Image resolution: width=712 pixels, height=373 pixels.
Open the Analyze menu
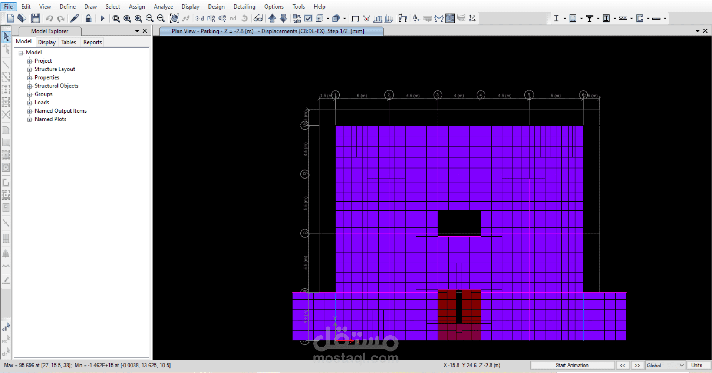coord(163,7)
